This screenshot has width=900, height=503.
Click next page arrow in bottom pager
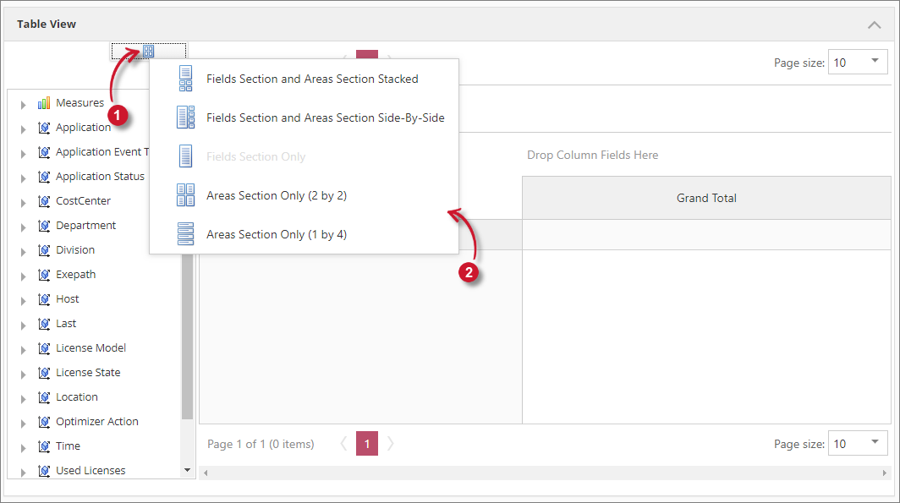point(391,444)
